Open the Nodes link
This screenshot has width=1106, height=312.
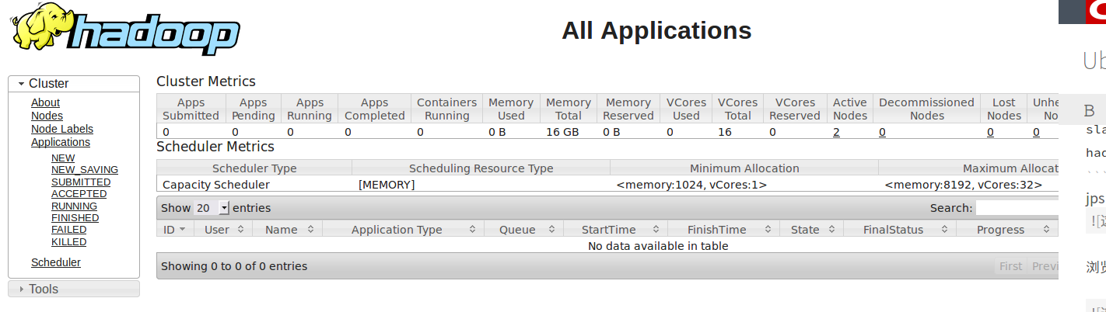point(47,116)
